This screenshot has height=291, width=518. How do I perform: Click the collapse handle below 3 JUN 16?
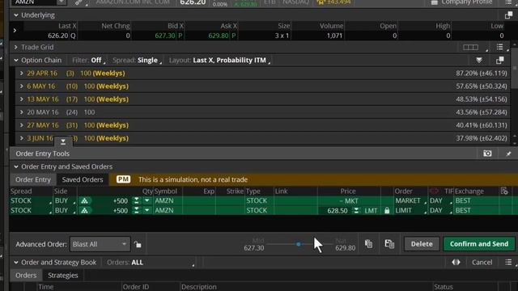(63, 141)
